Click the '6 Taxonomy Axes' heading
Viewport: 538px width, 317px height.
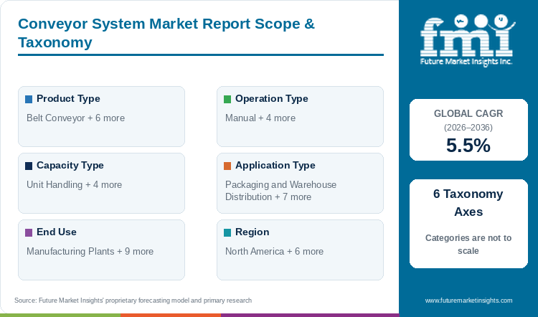tap(468, 203)
